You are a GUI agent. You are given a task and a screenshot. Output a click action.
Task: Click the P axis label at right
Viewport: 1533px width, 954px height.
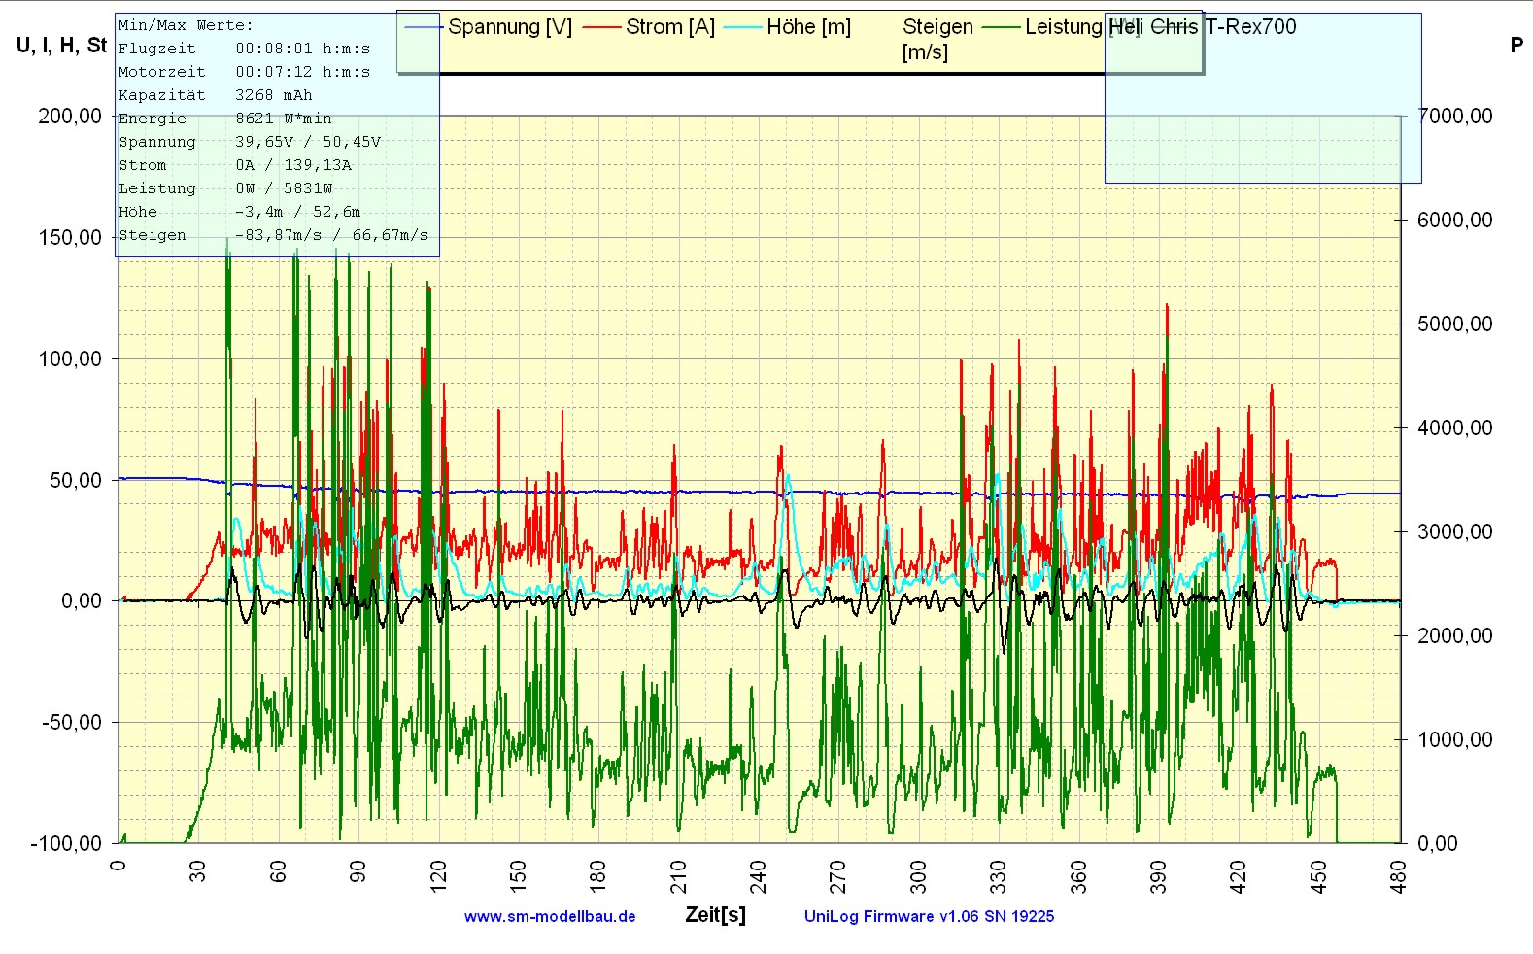(1516, 46)
